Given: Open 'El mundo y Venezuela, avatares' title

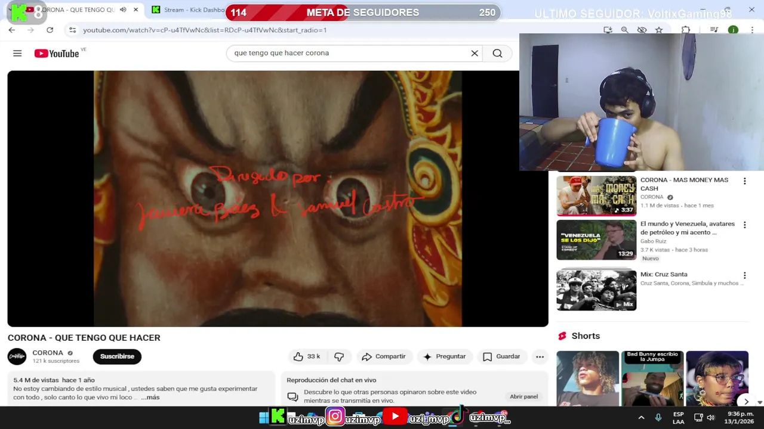Looking at the screenshot, I should [688, 228].
